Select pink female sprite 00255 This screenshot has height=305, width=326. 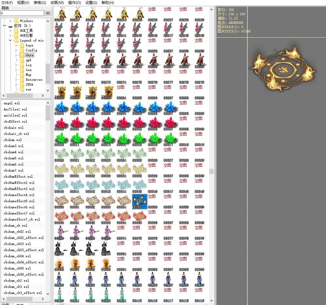pyautogui.click(x=139, y=45)
